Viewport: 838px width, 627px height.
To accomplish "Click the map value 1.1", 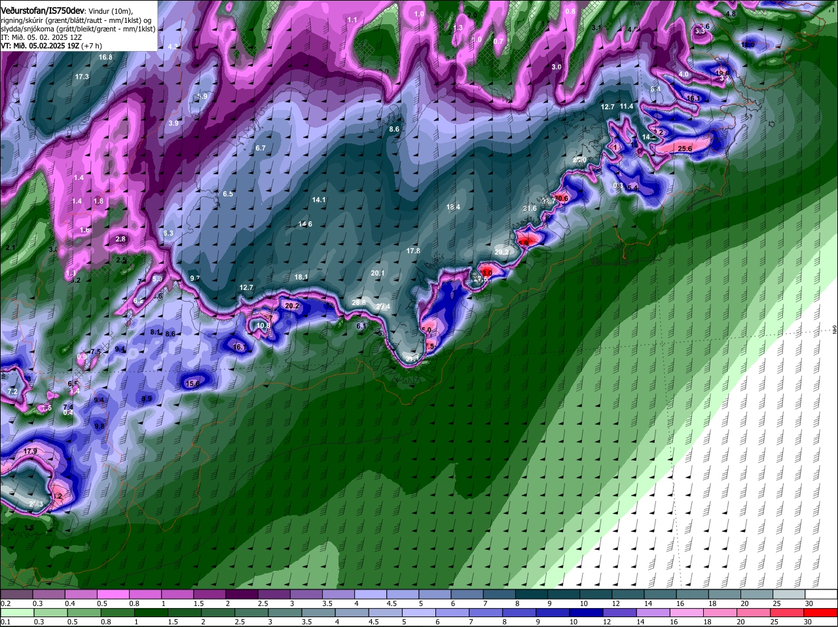I will click(x=352, y=20).
